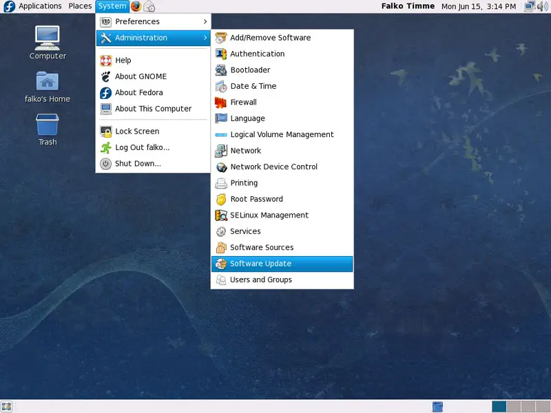Open the Applications menu
551x413 pixels.
pyautogui.click(x=40, y=6)
